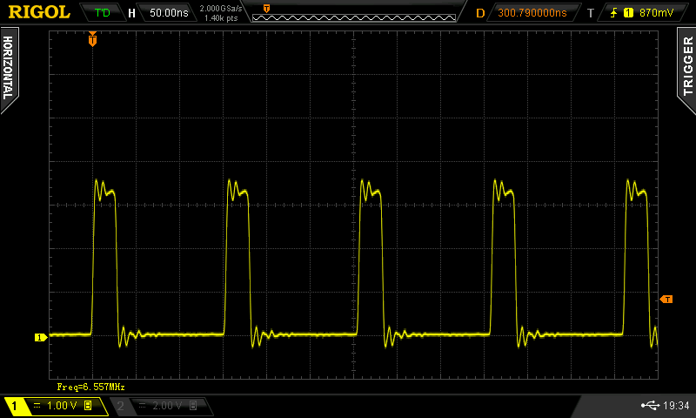Viewport: 696px width, 418px height.
Task: Enable channel 2 showing 2.00 V
Action: point(161,407)
